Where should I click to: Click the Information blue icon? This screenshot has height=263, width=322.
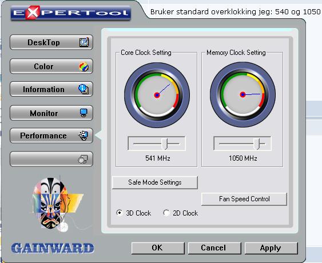pos(84,89)
